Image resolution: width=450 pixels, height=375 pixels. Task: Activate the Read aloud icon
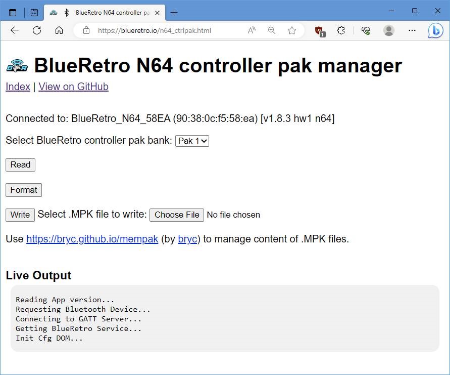coord(252,30)
